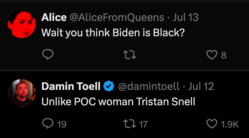This screenshot has width=249, height=138.
Task: Click Damin Toell's blue verified badge
Action: point(109,86)
